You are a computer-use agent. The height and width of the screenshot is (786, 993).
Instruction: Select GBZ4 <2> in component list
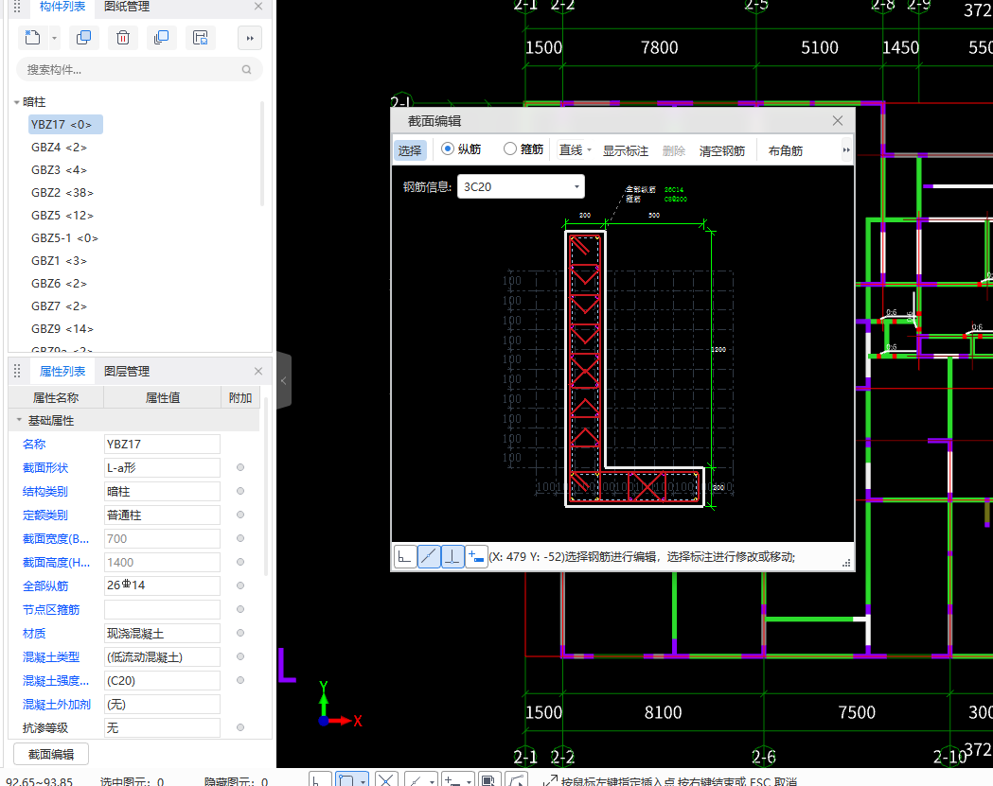tap(59, 148)
